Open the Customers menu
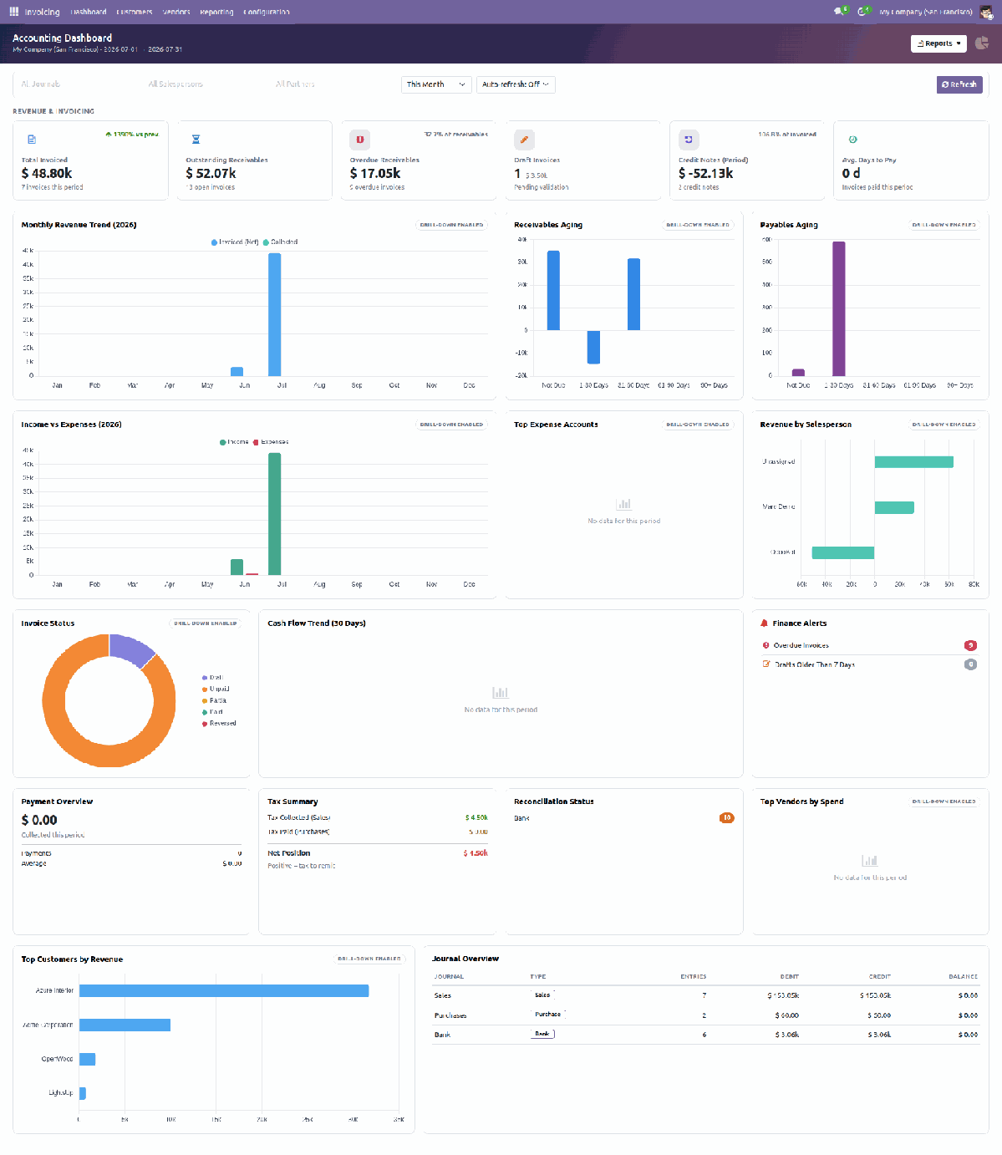1002x1155 pixels. (x=135, y=12)
